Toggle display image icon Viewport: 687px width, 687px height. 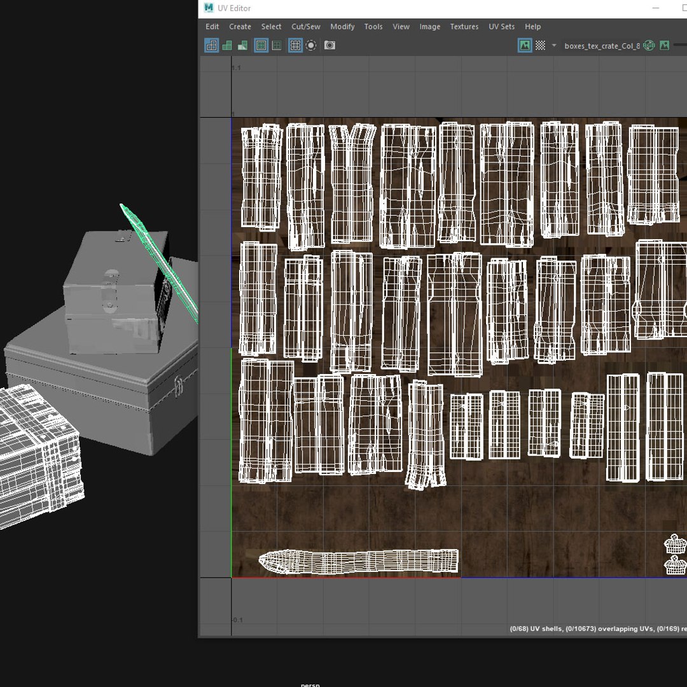coord(524,45)
